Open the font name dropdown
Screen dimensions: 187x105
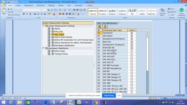(x=40, y=10)
